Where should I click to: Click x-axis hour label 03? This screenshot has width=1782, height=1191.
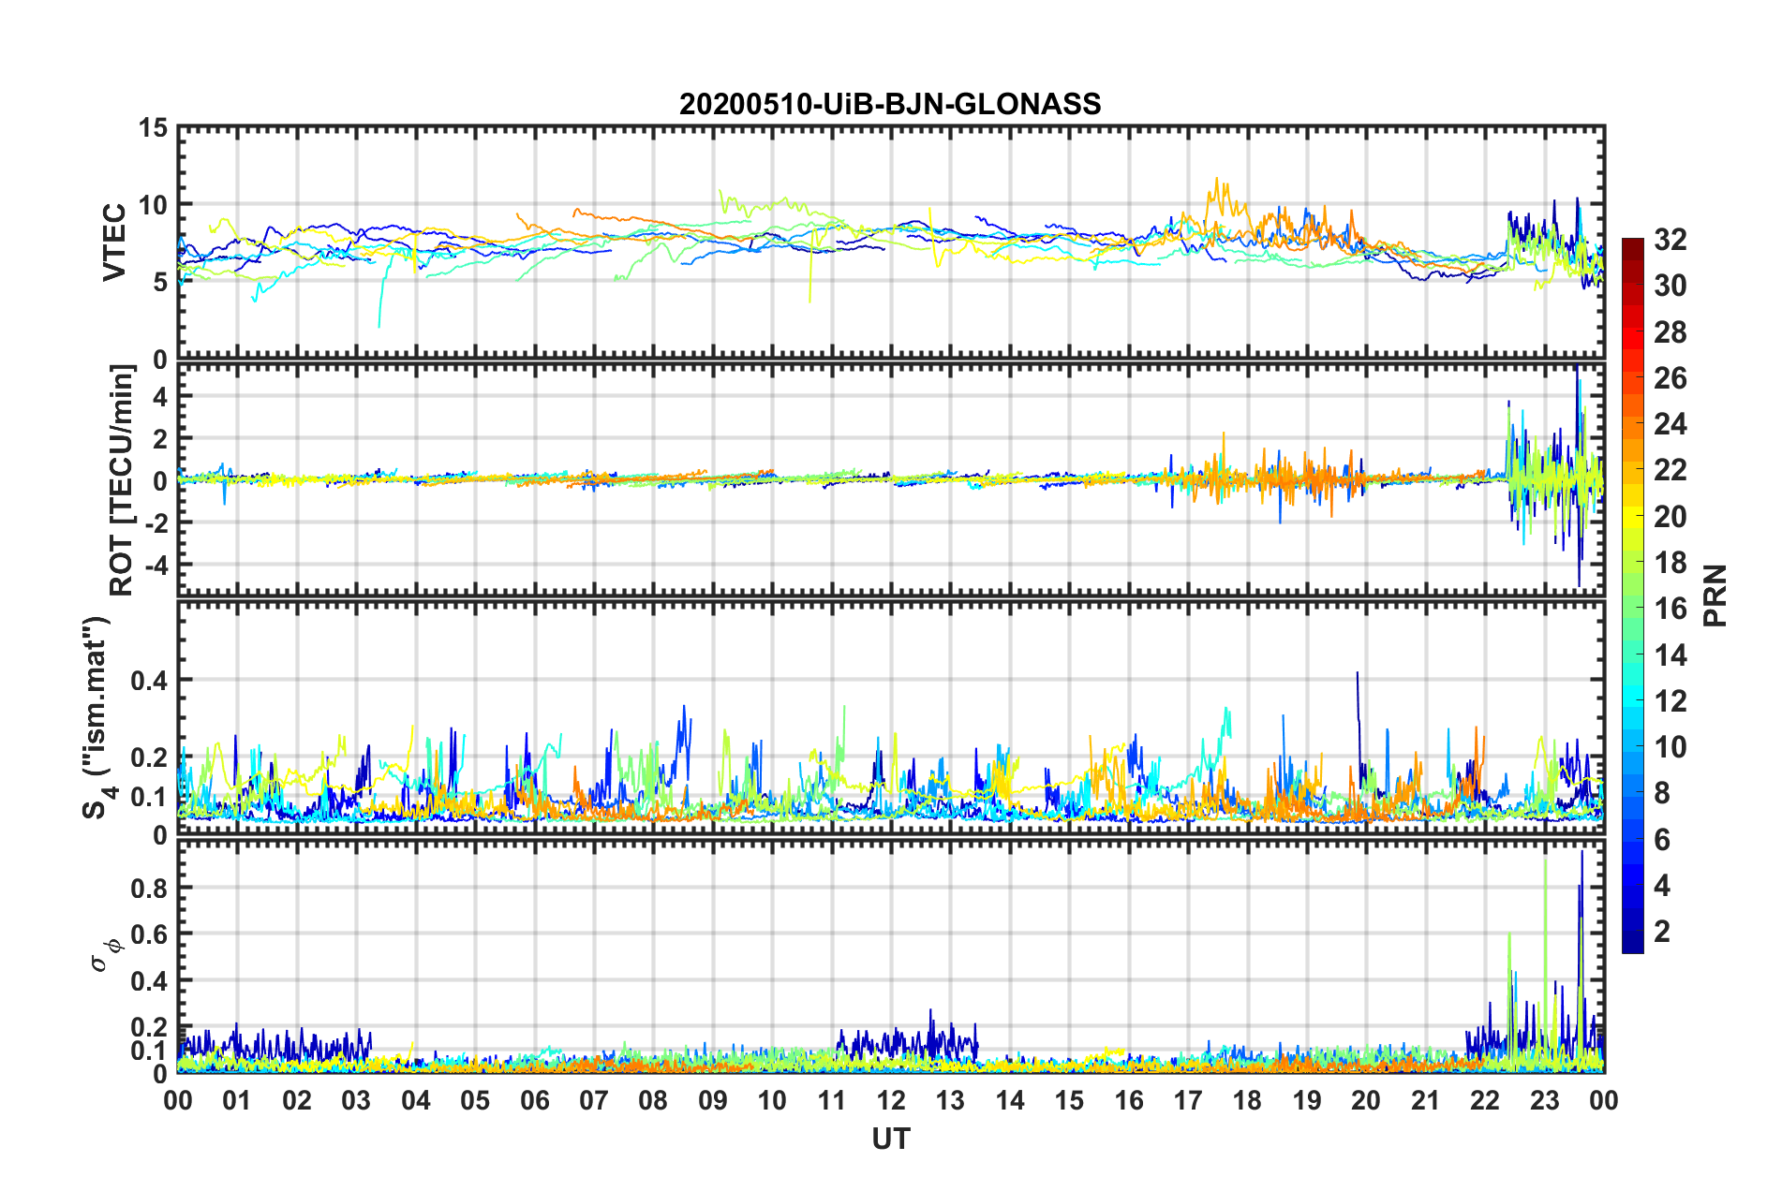tap(356, 1100)
